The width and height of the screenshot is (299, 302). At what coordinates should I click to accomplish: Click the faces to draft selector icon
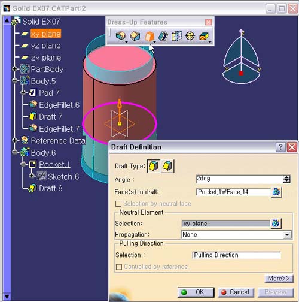[276, 192]
